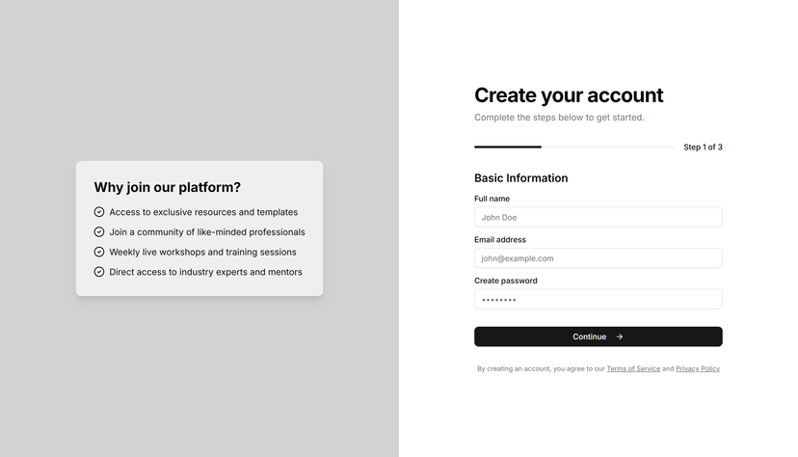This screenshot has height=457, width=798.
Task: Click the Create your account heading
Action: tap(569, 95)
